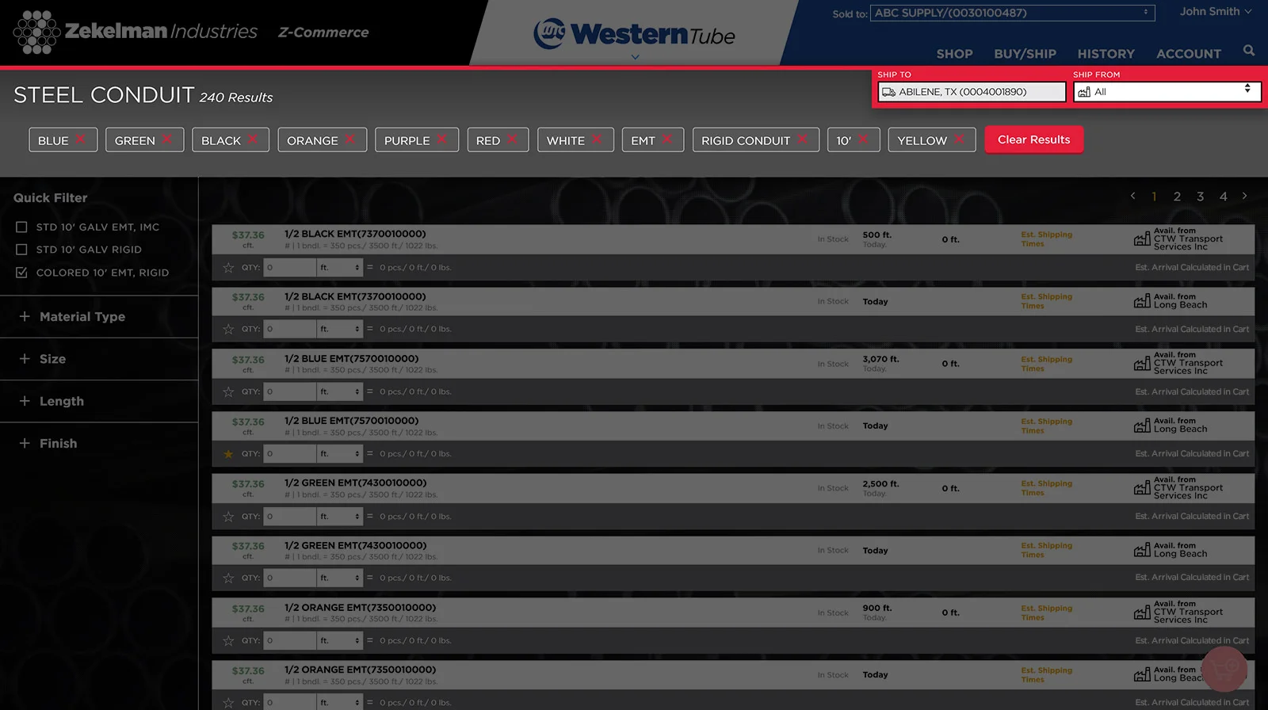
Task: Uncheck COLORED 10' EMT, RIGID filter
Action: [x=21, y=273]
